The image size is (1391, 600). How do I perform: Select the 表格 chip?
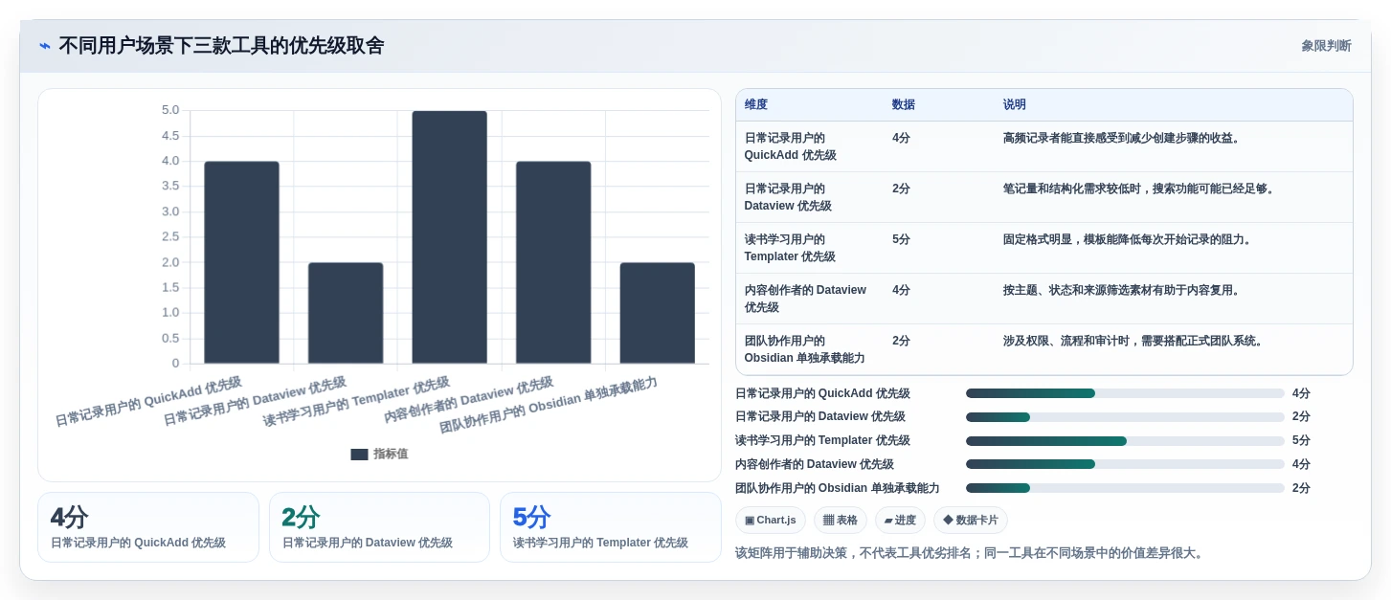841,520
